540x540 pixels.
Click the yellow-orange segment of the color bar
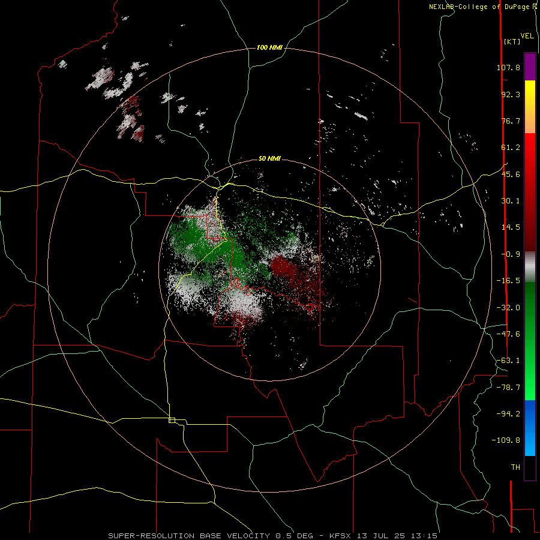[530, 107]
